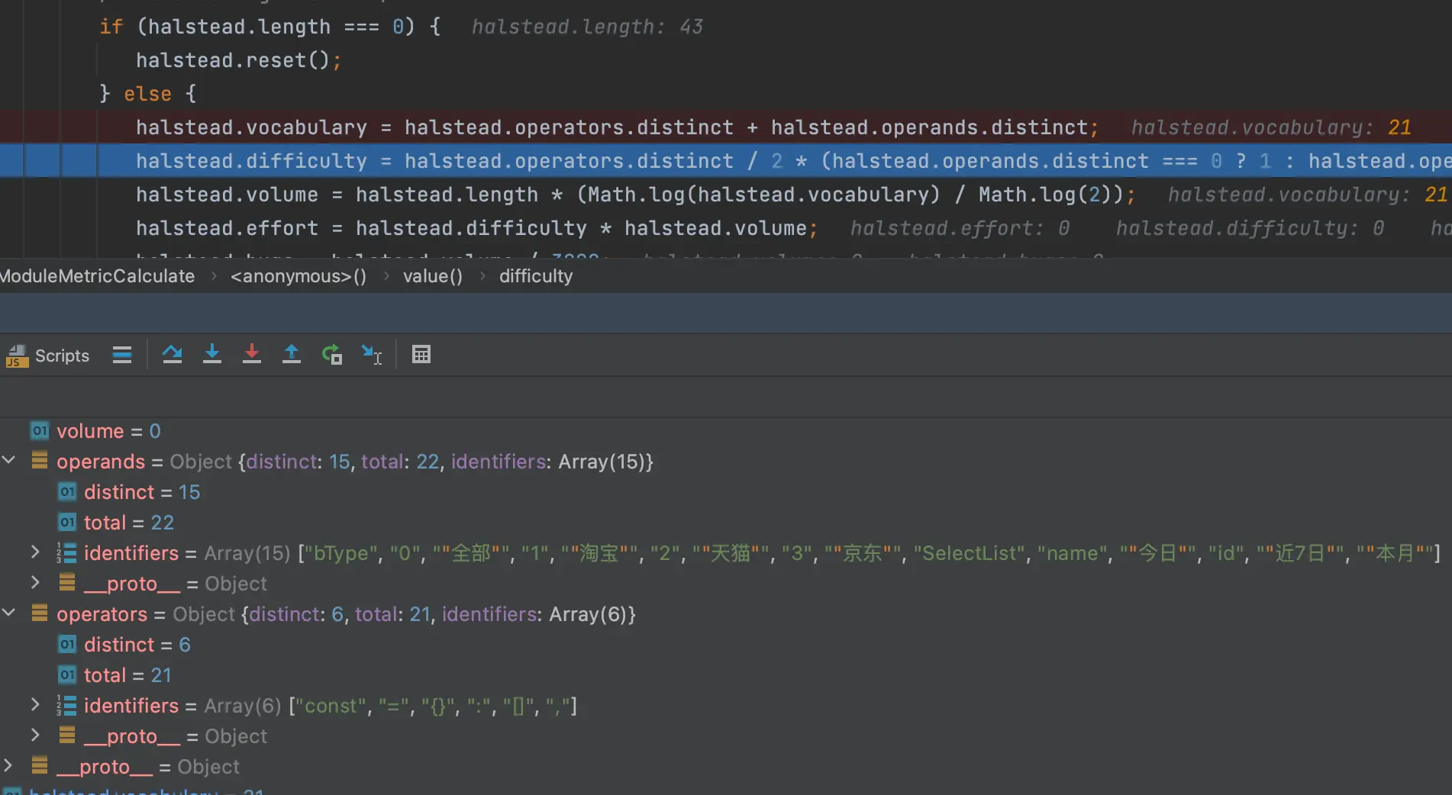Click the Step Over debugger icon
The image size is (1452, 795).
tap(172, 355)
